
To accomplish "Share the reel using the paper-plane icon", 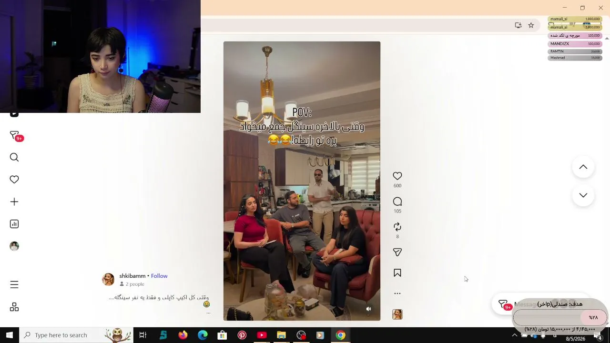I will [397, 252].
